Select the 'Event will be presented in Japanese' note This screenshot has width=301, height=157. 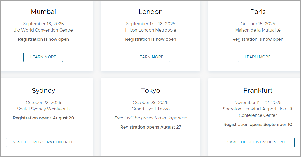pyautogui.click(x=151, y=118)
